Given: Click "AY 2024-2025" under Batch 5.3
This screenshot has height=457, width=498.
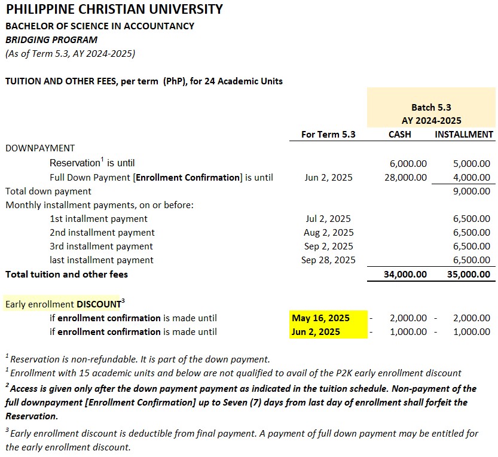Looking at the screenshot, I should point(431,121).
